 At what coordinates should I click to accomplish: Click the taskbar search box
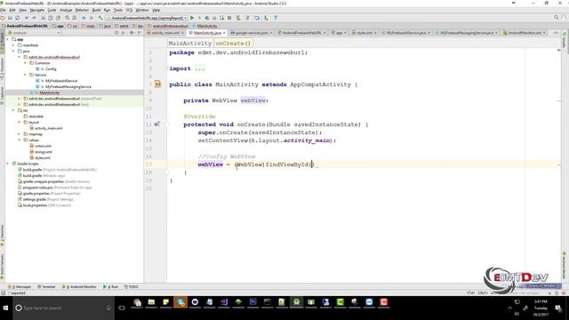point(63,308)
